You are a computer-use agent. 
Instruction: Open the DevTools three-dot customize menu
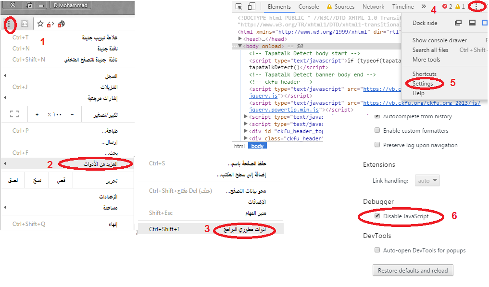476,6
